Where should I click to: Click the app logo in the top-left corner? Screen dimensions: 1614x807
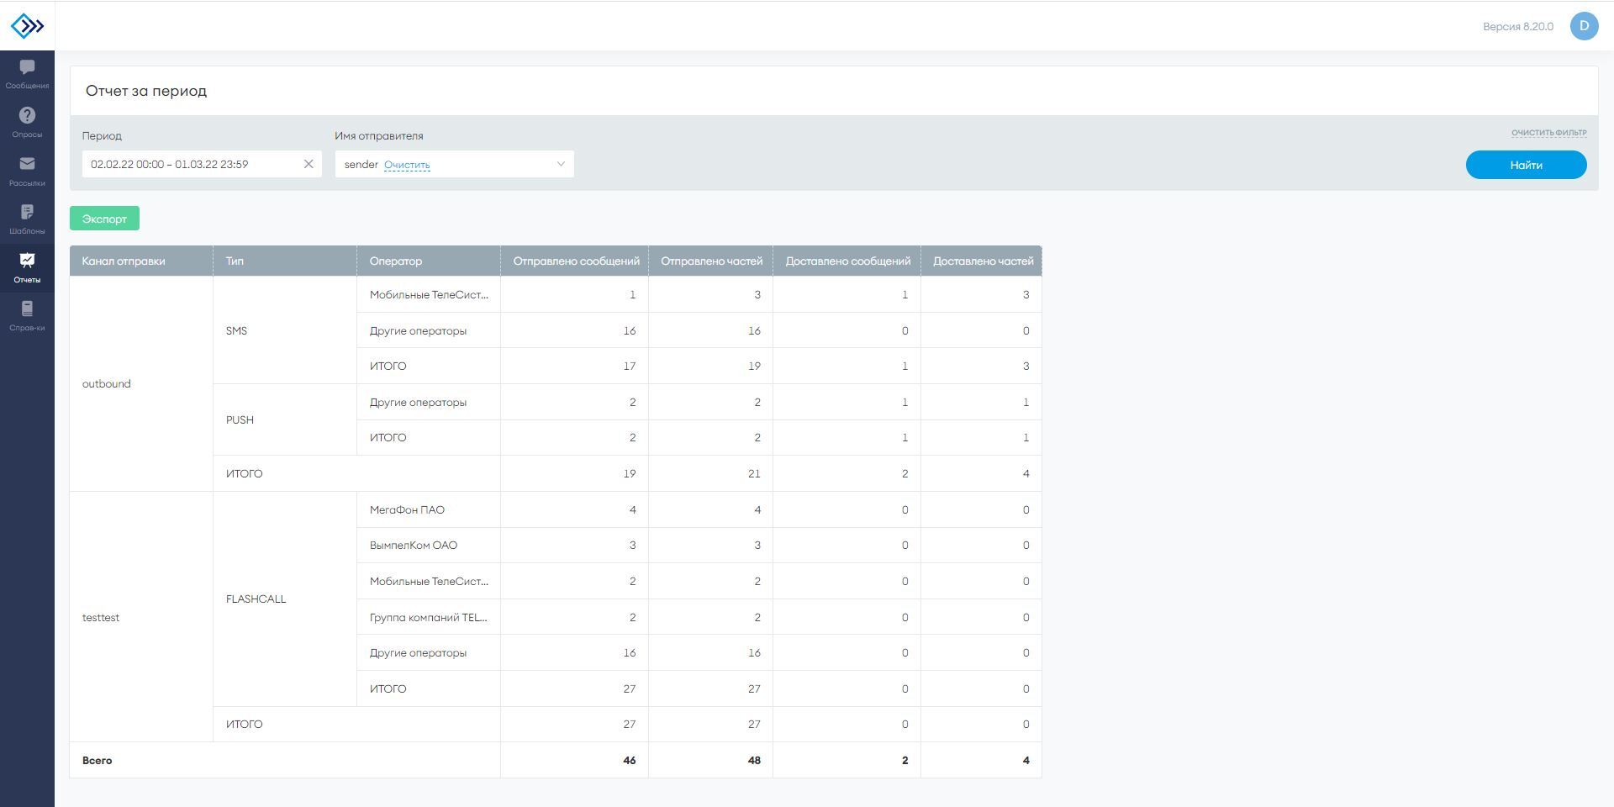pyautogui.click(x=27, y=26)
